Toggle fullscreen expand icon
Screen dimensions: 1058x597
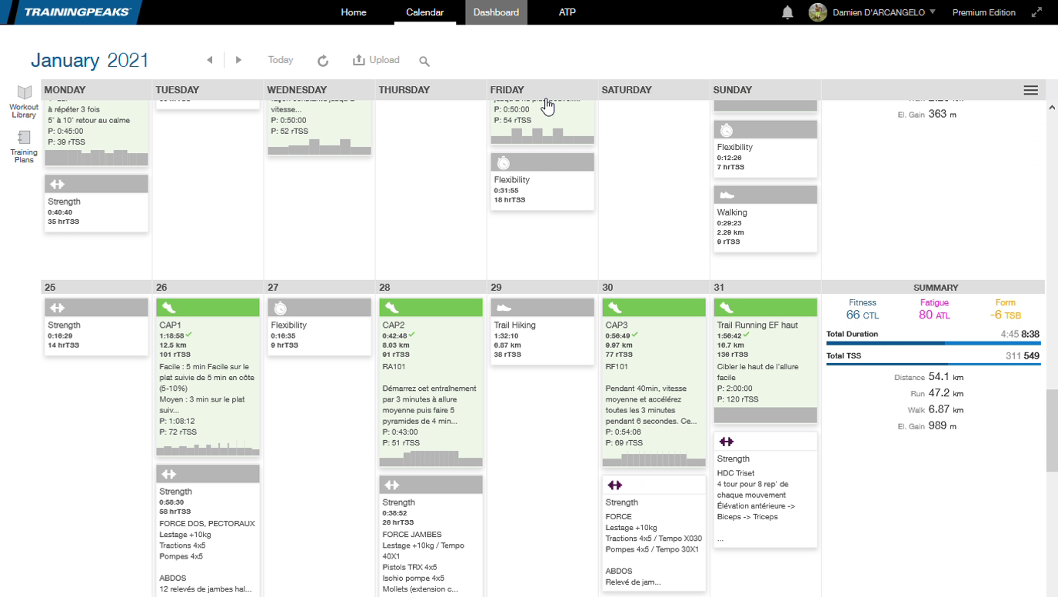tap(1036, 12)
